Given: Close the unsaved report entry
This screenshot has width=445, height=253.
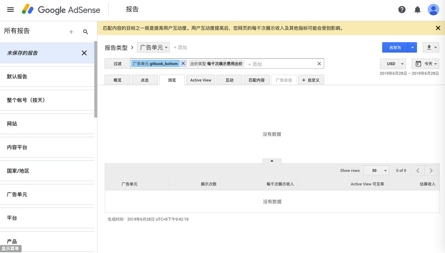Looking at the screenshot, I should tap(84, 53).
